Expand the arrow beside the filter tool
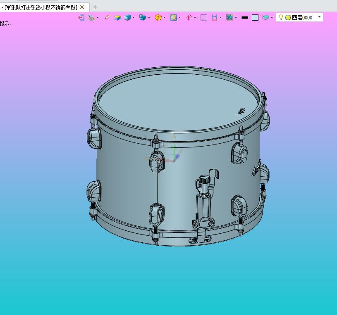The image size is (337, 315). pos(98,17)
